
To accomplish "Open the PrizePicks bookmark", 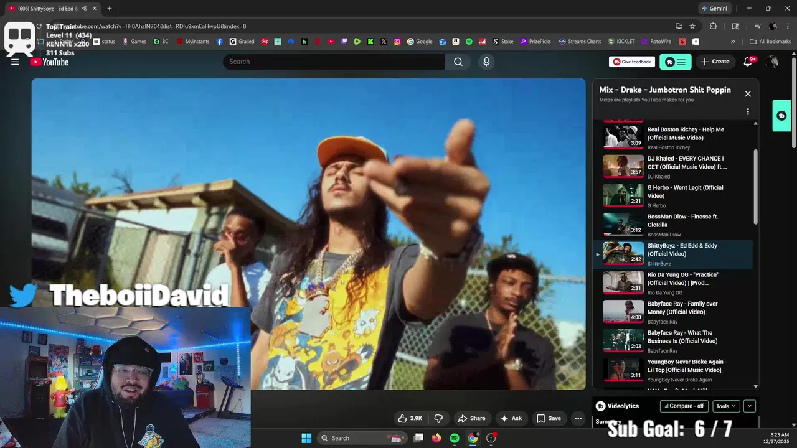I will (x=535, y=42).
